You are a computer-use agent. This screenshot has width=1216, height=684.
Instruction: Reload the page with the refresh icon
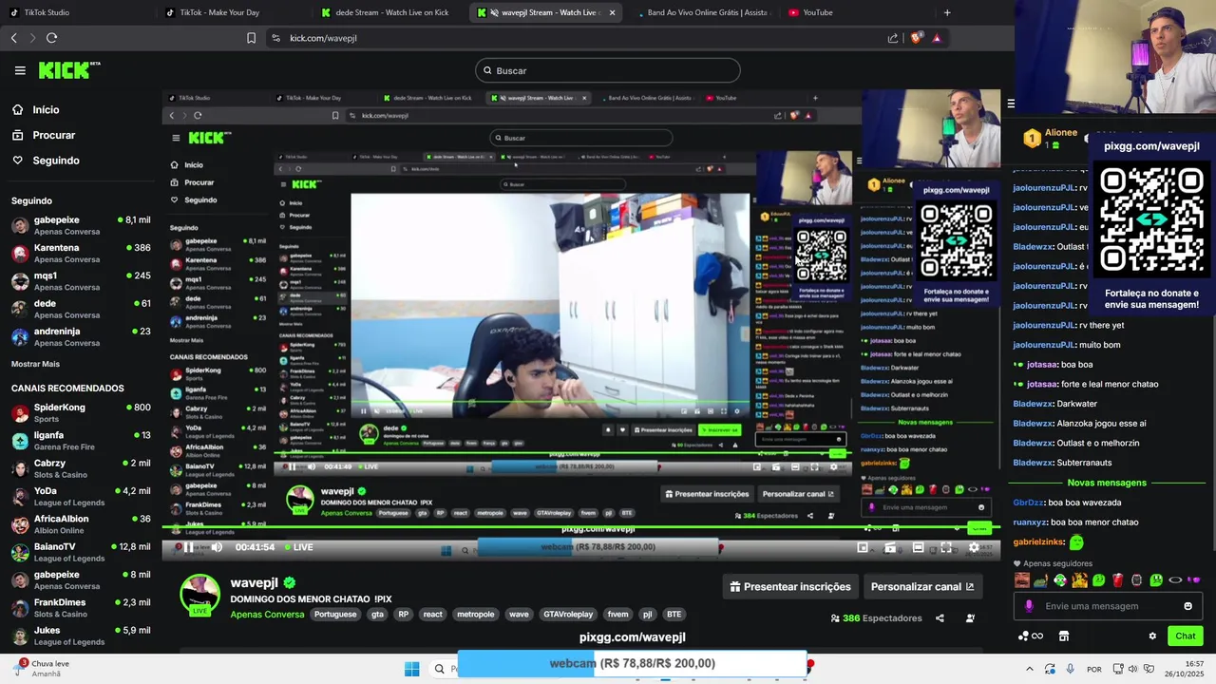coord(51,38)
